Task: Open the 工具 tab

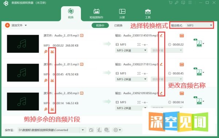Action: point(148,14)
